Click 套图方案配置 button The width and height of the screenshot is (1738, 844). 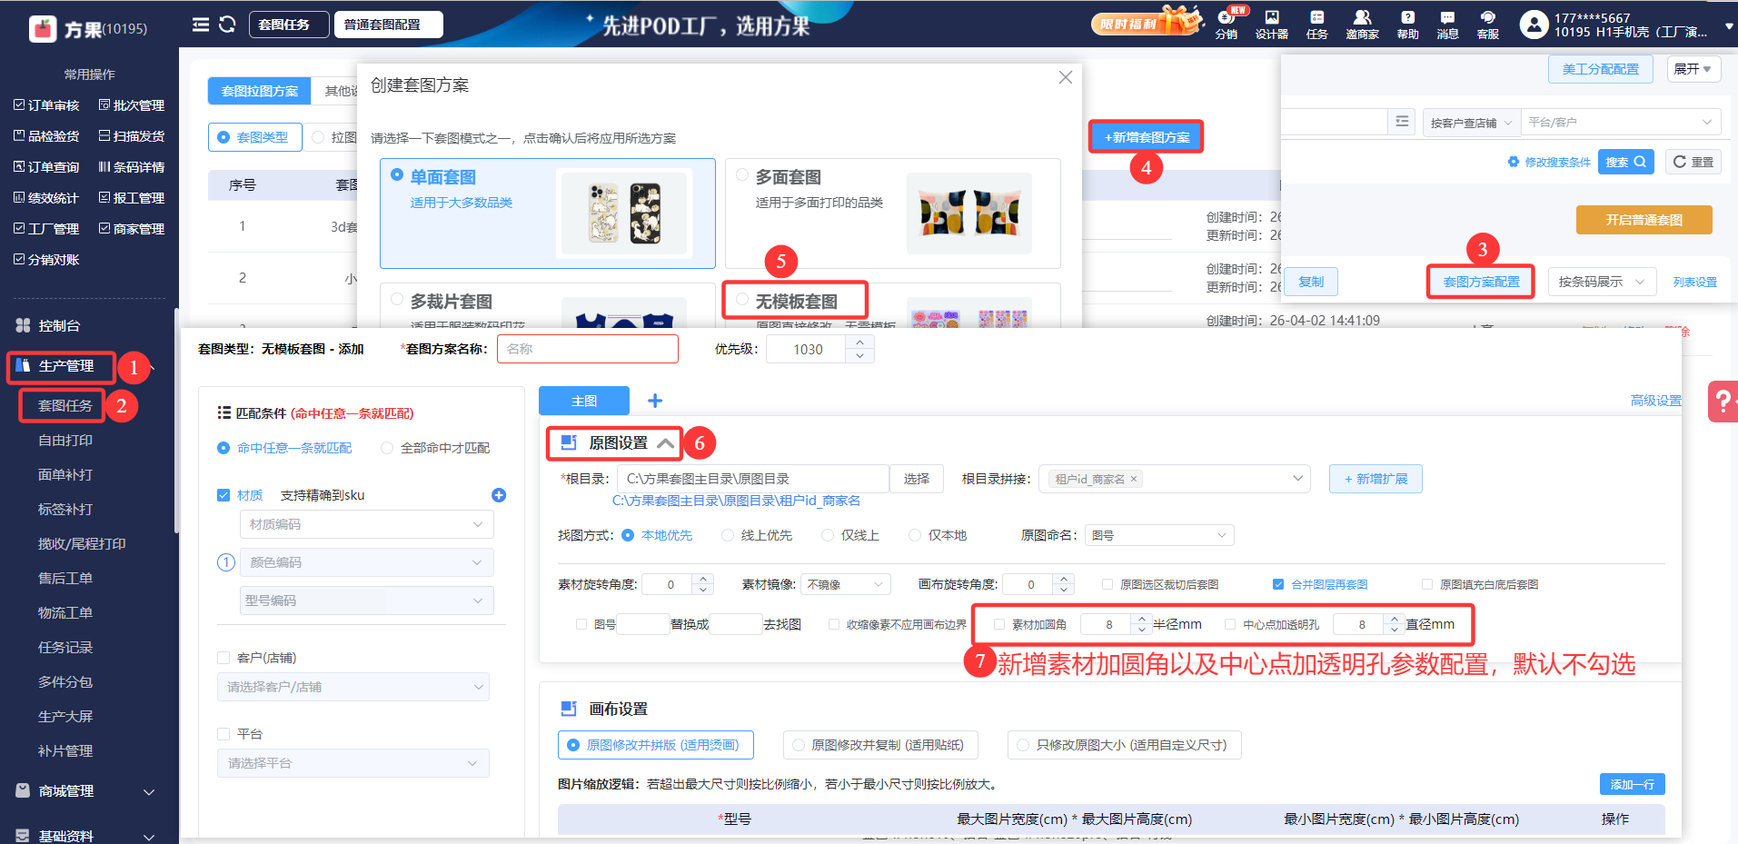(1481, 282)
